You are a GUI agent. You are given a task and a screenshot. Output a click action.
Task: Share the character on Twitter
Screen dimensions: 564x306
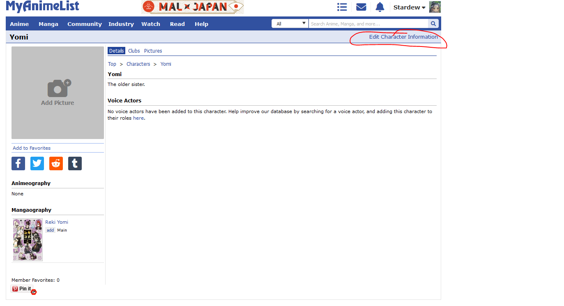point(37,163)
